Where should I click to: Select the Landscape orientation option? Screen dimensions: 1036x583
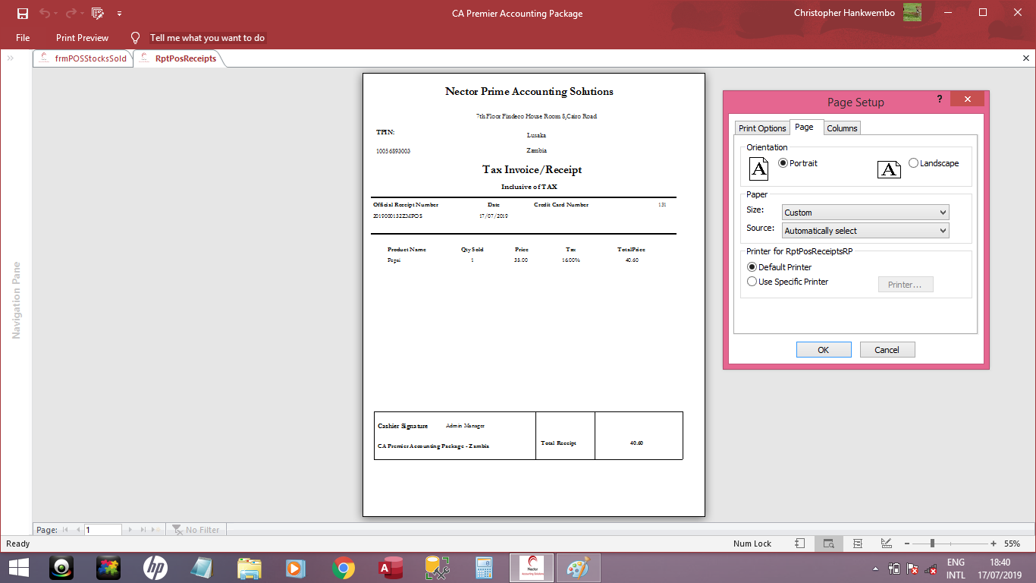[913, 163]
